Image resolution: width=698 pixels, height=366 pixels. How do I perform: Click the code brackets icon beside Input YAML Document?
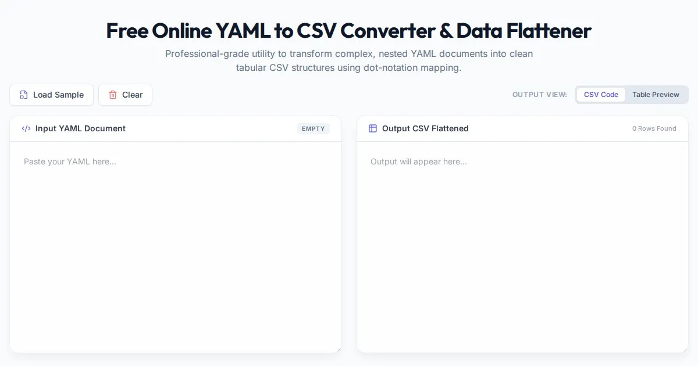[x=26, y=128]
